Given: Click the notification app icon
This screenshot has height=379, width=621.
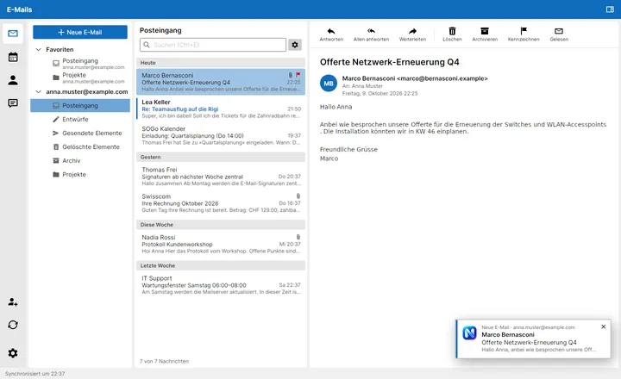Looking at the screenshot, I should pos(470,332).
